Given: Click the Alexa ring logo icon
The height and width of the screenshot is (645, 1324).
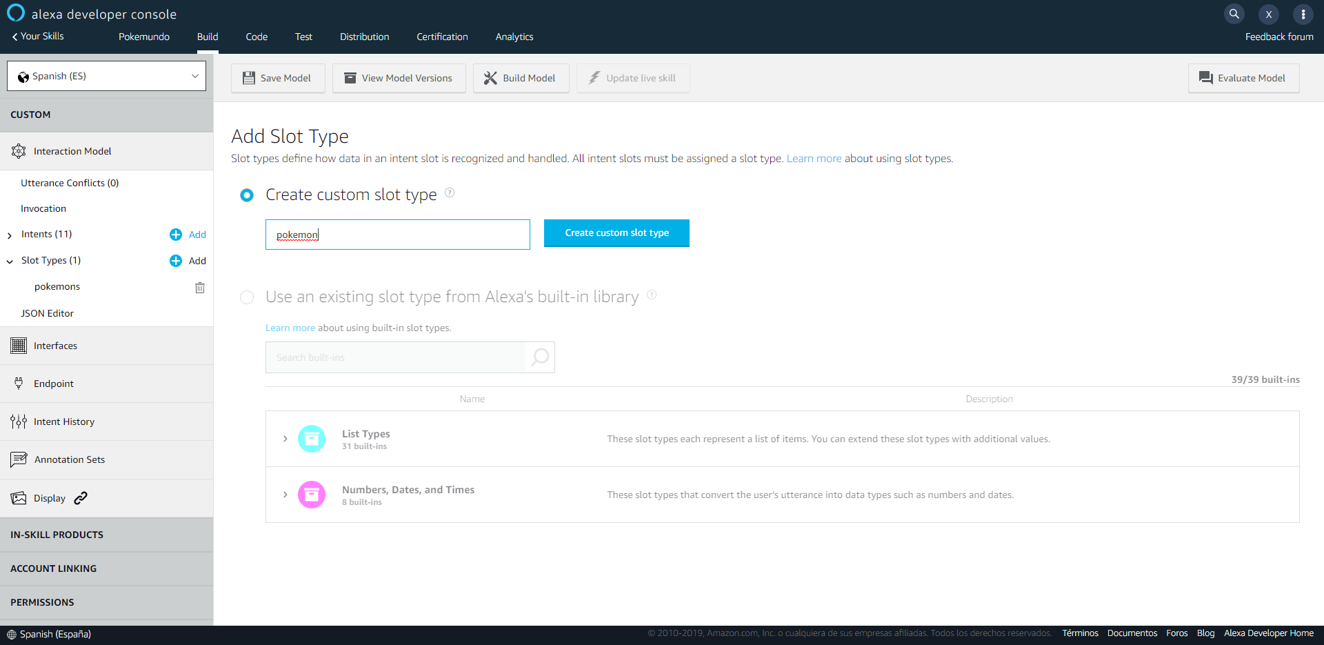Looking at the screenshot, I should pyautogui.click(x=15, y=13).
